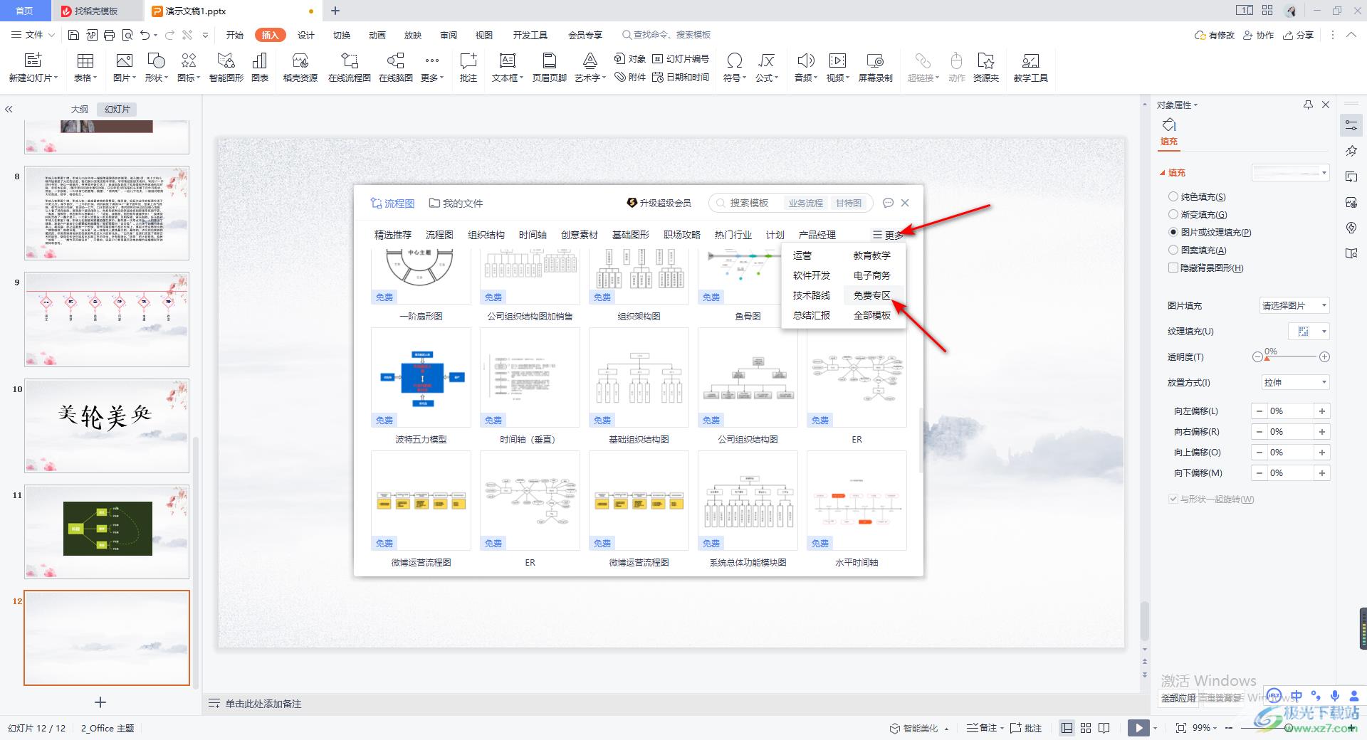Screen dimensions: 1367x740
Task: Select 教育教学 from the more menu
Action: [872, 255]
